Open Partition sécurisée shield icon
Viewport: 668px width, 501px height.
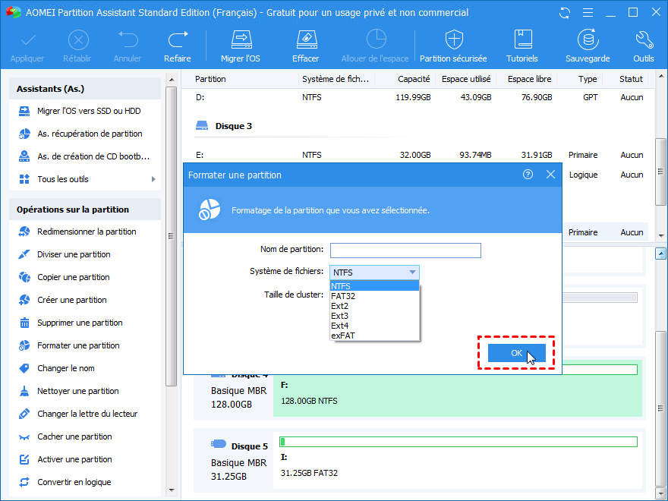click(x=455, y=40)
